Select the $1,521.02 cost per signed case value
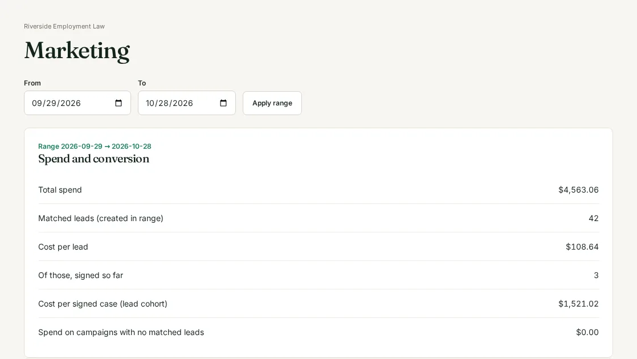 coord(578,304)
